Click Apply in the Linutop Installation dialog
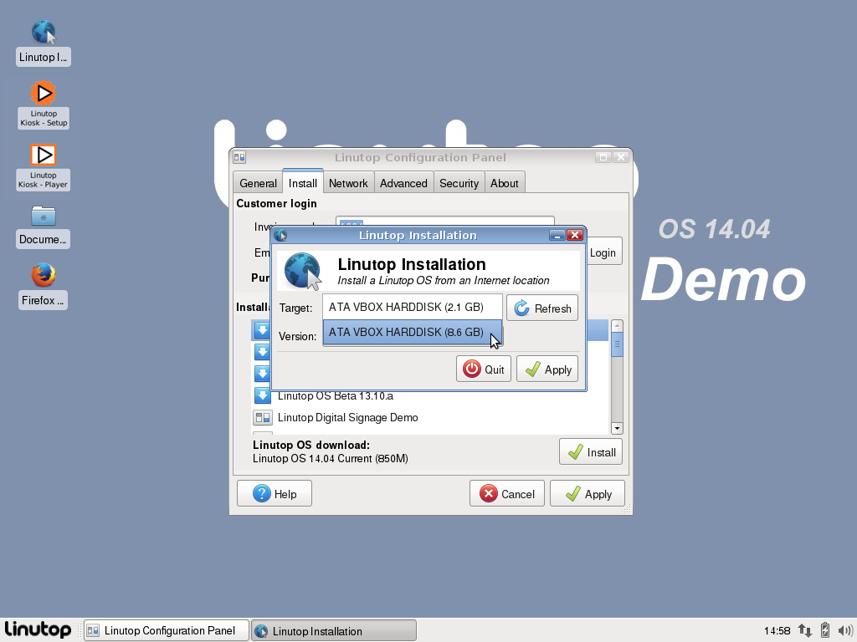This screenshot has height=642, width=857. click(x=547, y=369)
